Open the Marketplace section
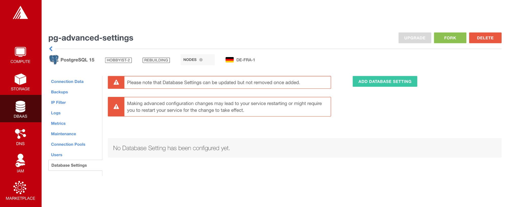 pos(20,191)
